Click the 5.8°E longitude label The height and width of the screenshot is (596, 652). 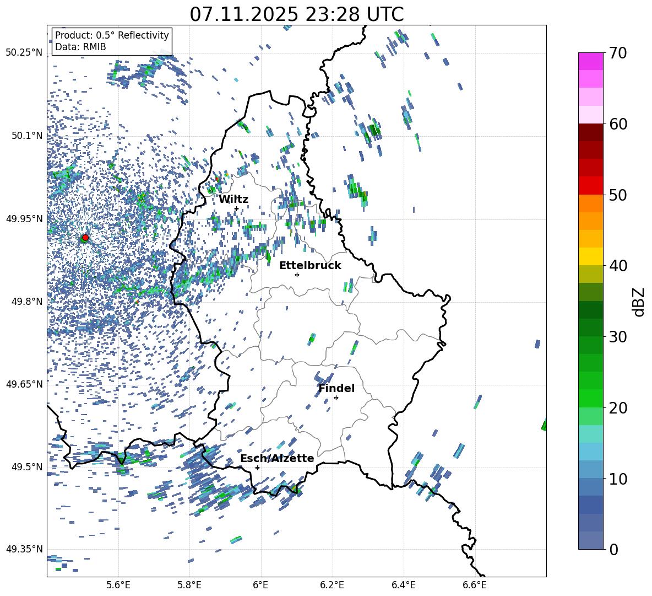[189, 585]
